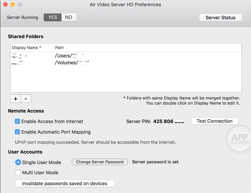Toggle Enable Automatic Port Mapping checkbox
The image size is (251, 193).
[x=17, y=132]
